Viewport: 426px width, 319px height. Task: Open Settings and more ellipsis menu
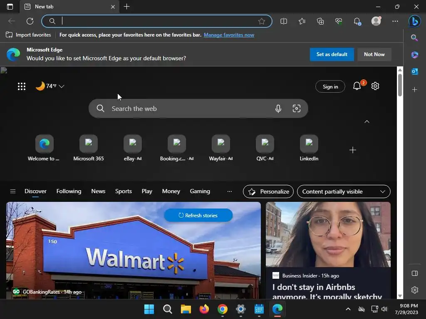pyautogui.click(x=395, y=21)
